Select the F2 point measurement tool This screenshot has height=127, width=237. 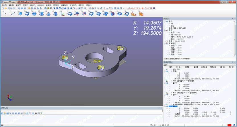[5, 13]
